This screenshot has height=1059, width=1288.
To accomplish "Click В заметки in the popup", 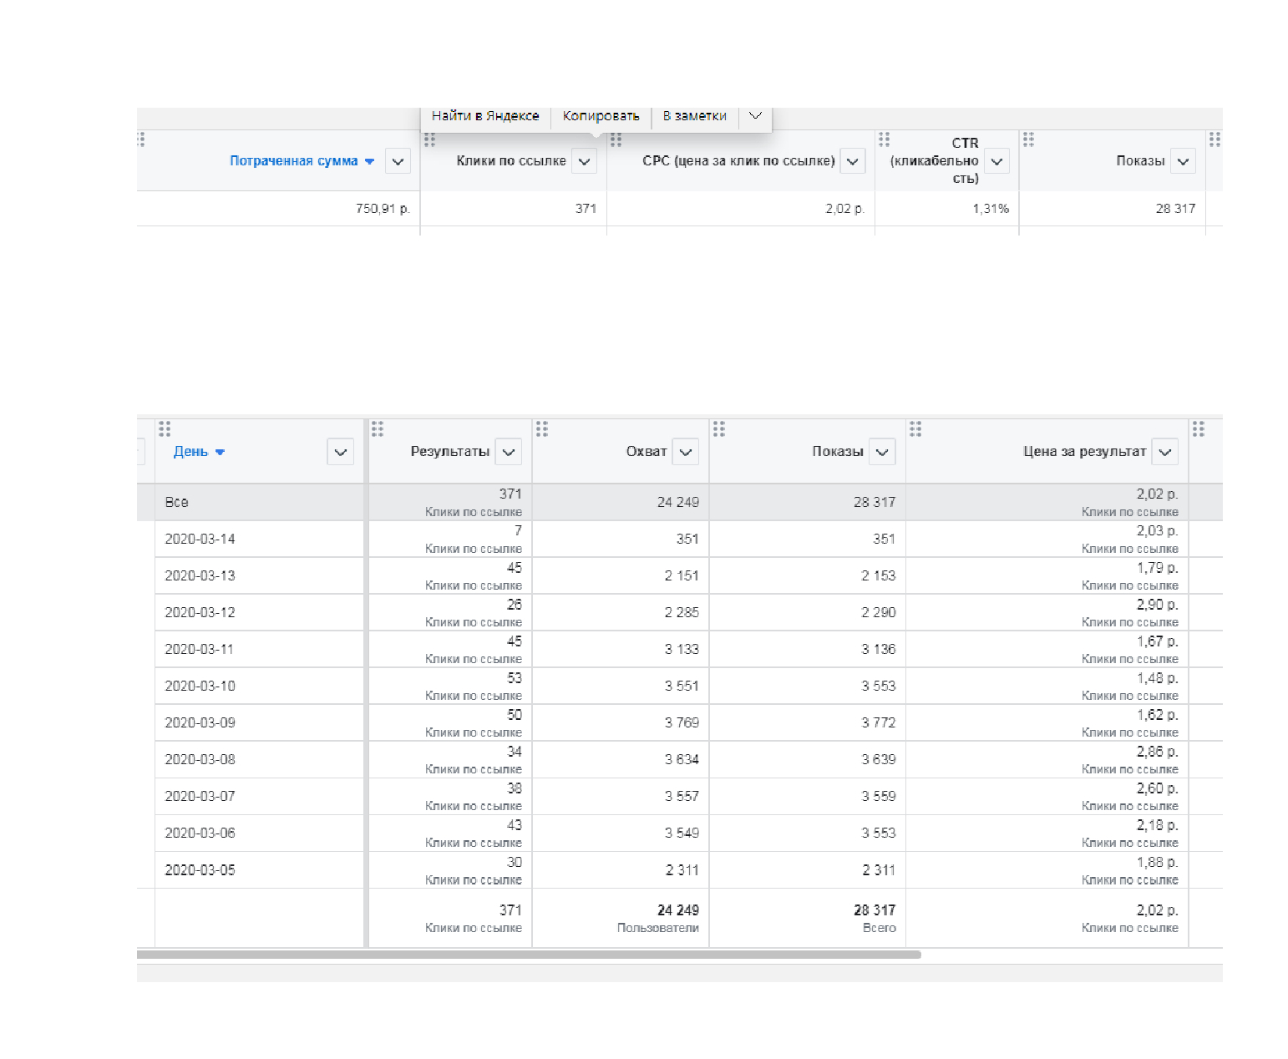I will coord(695,116).
